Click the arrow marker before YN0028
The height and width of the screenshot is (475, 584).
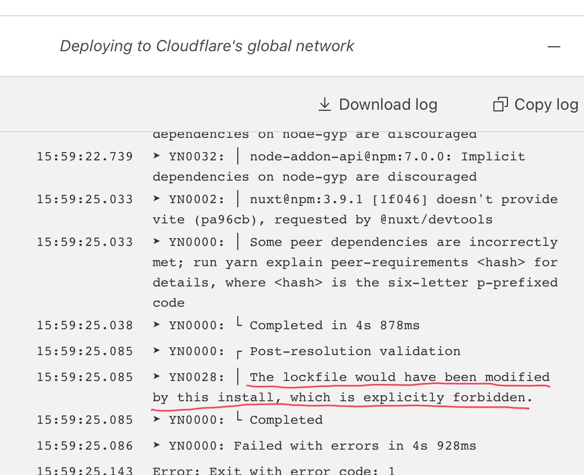[x=157, y=377]
